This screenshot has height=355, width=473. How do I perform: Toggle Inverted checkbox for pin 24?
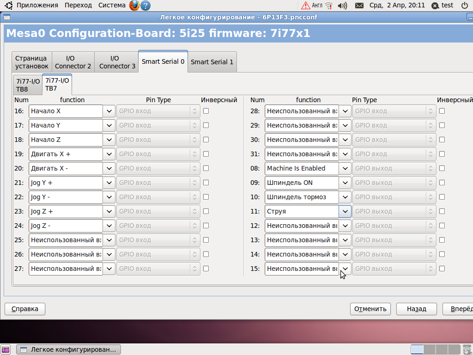[x=206, y=226]
